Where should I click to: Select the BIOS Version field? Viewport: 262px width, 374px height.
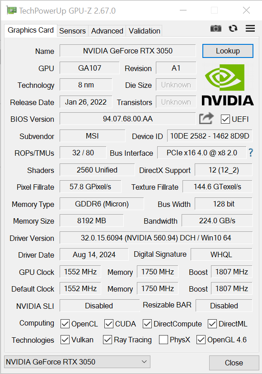point(127,119)
